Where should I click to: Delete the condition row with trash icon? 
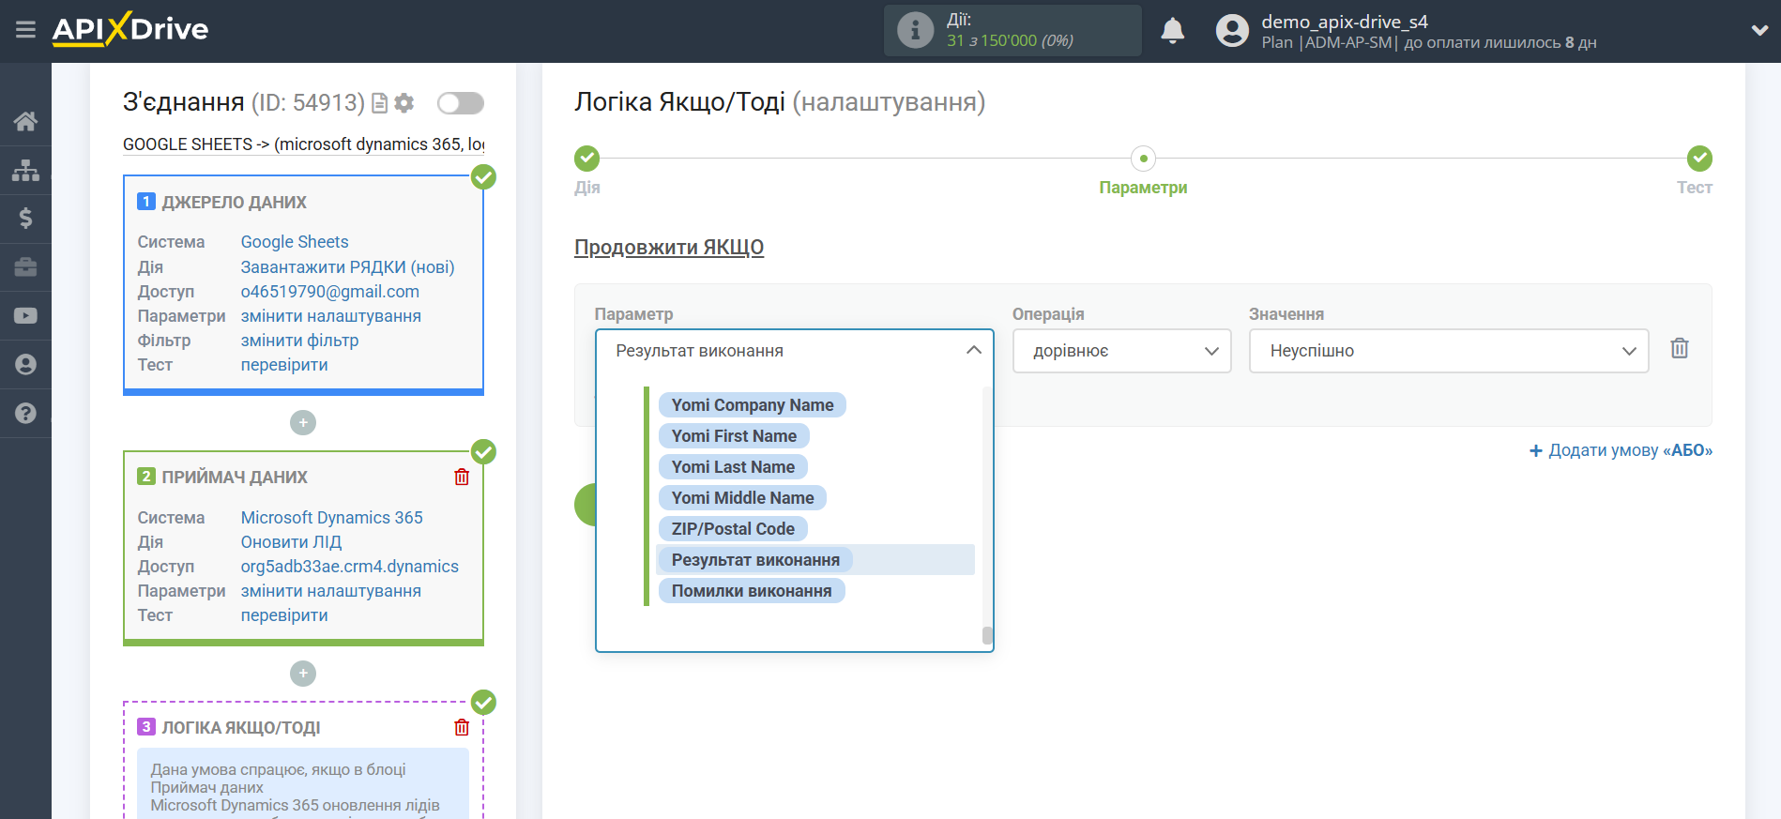1680,349
